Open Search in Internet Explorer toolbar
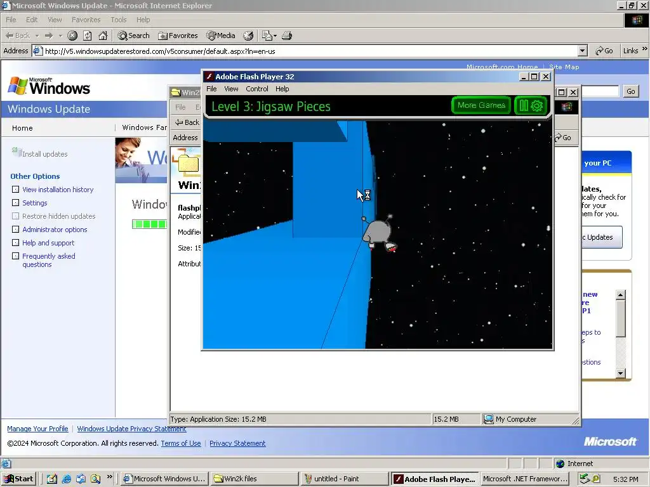Viewport: 650px width, 487px height. pyautogui.click(x=133, y=36)
